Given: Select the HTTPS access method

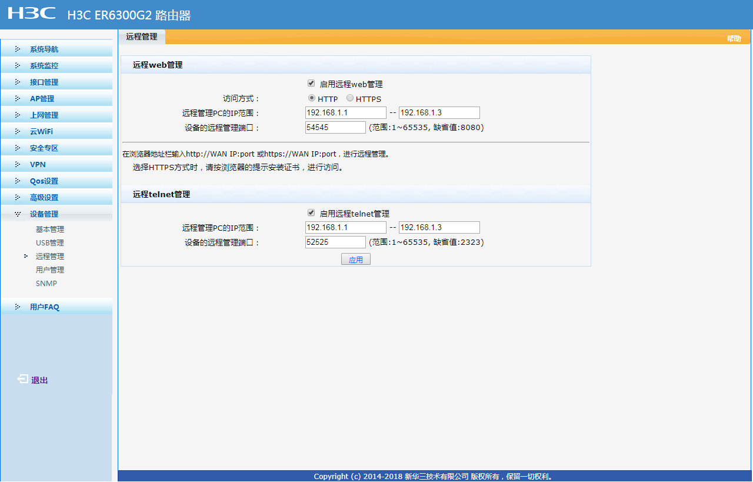Looking at the screenshot, I should coord(350,98).
